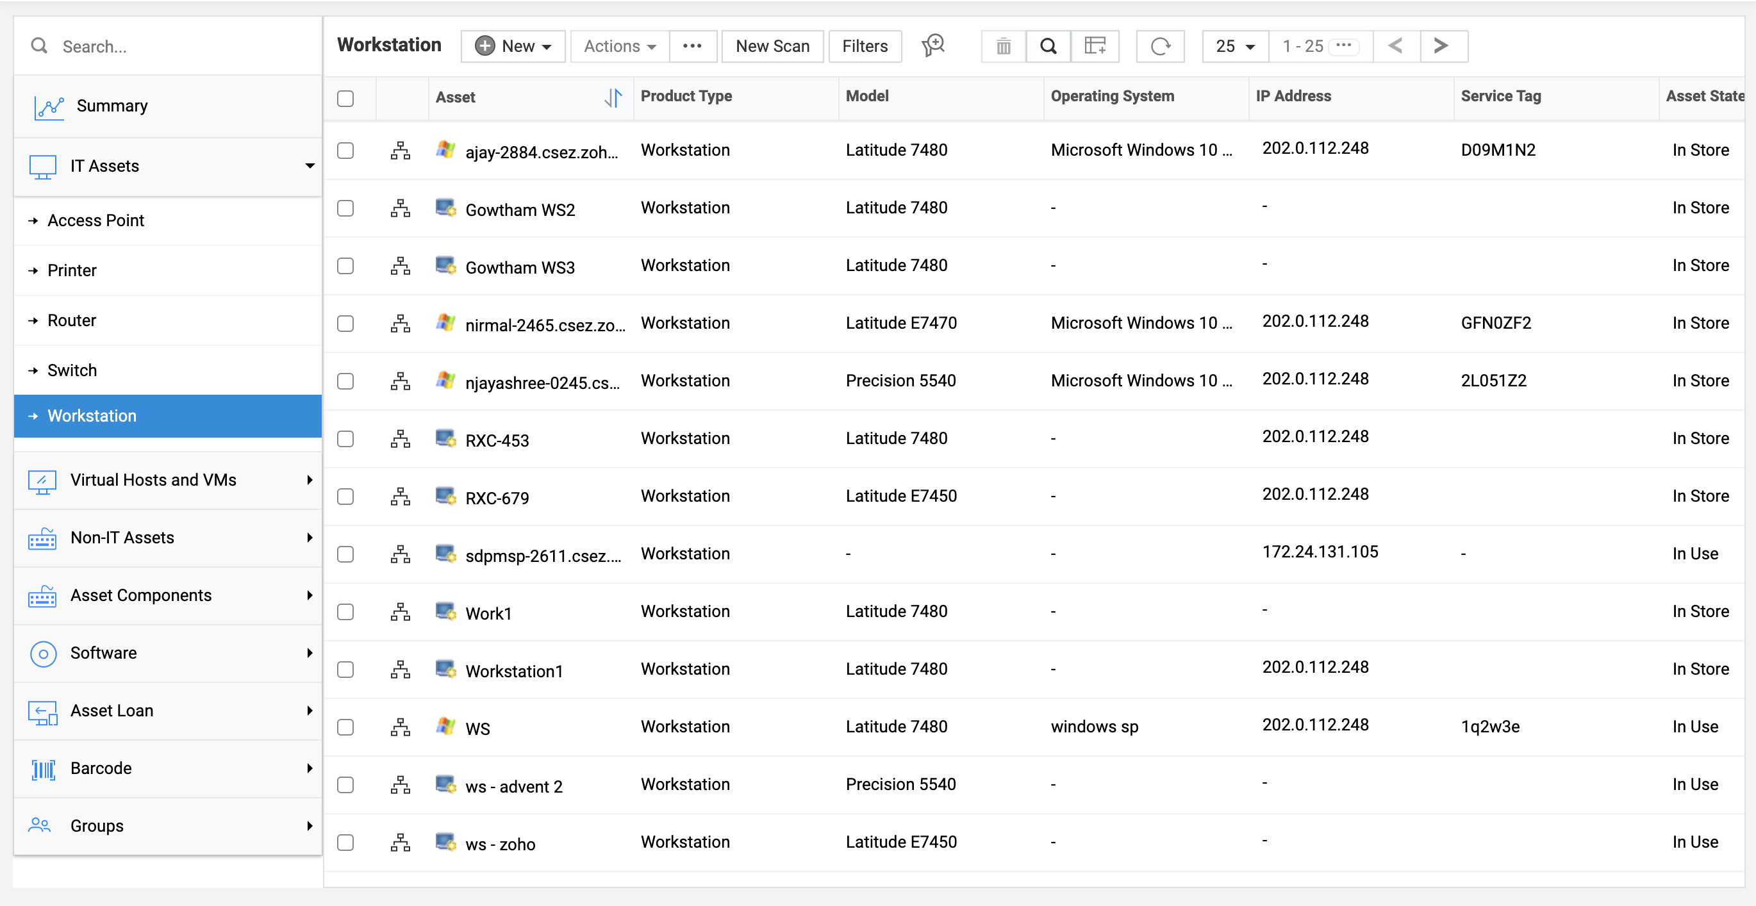1756x906 pixels.
Task: Open the Actions dropdown menu
Action: [x=618, y=46]
